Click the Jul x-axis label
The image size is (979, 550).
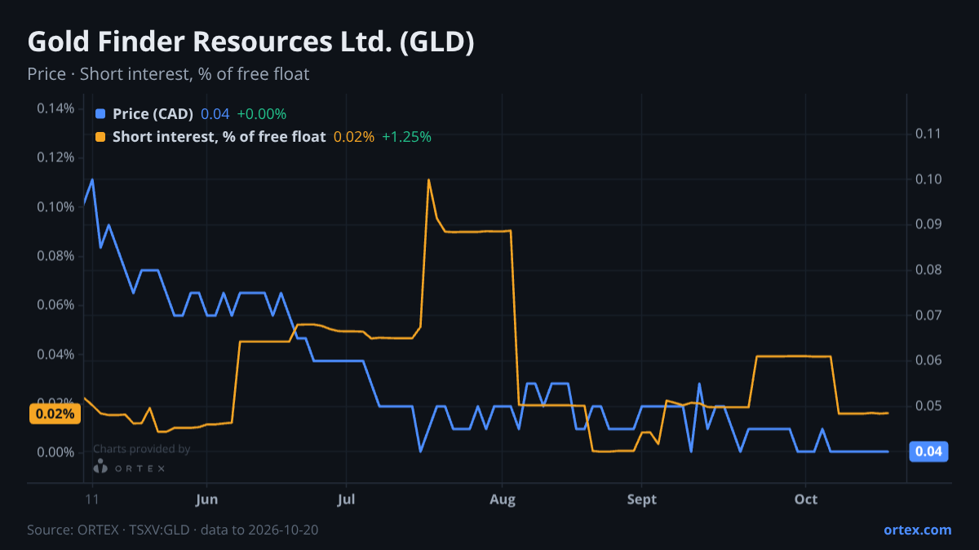346,499
